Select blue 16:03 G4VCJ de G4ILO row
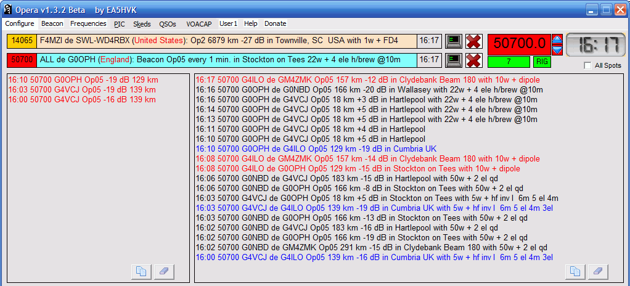The width and height of the screenshot is (630, 286). click(x=374, y=208)
